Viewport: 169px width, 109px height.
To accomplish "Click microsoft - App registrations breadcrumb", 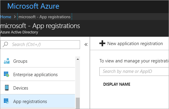I will pyautogui.click(x=45, y=17).
